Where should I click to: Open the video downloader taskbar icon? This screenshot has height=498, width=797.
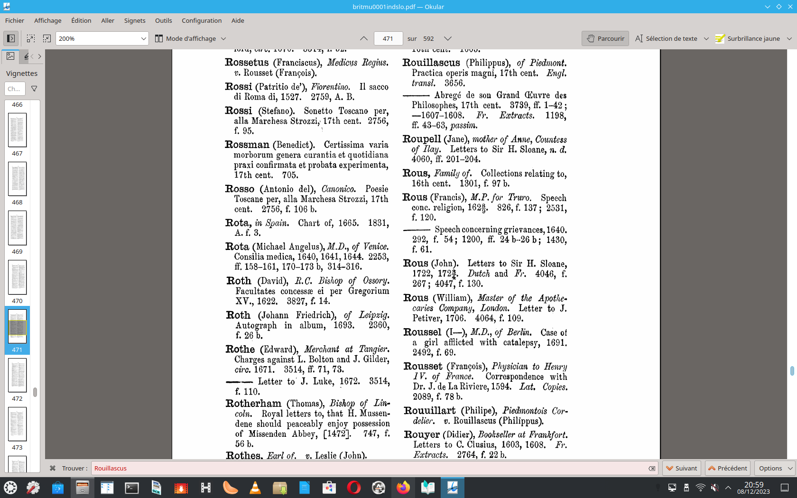coord(181,488)
